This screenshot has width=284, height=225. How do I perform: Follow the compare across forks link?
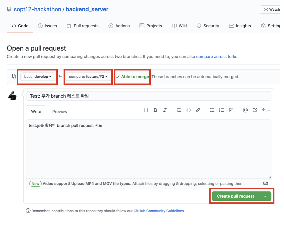[x=217, y=57]
